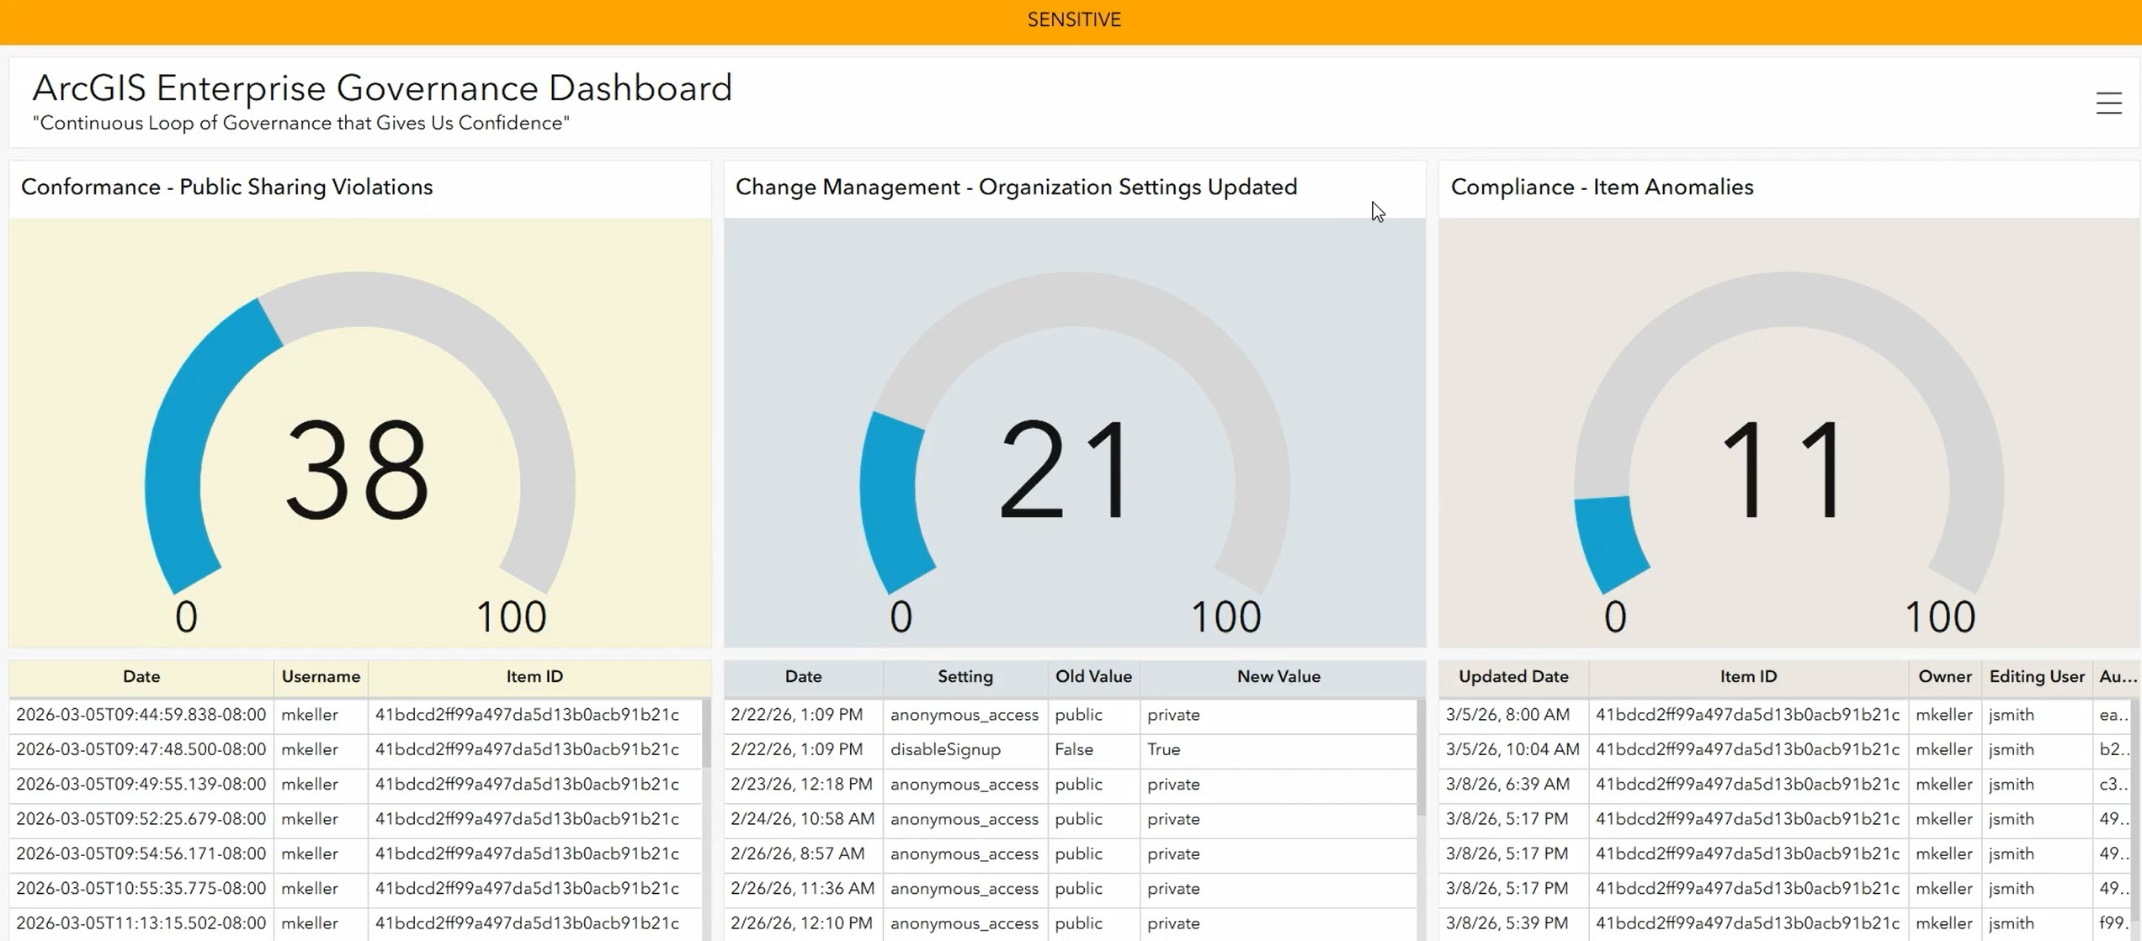Sort the Item ID column in violations table
2142x941 pixels.
pyautogui.click(x=535, y=676)
